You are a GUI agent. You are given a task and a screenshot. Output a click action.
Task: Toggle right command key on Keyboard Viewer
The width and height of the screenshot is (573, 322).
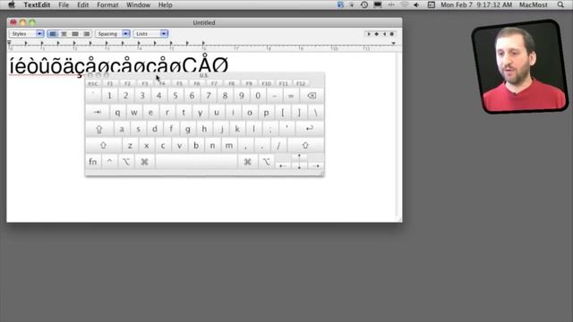[248, 162]
